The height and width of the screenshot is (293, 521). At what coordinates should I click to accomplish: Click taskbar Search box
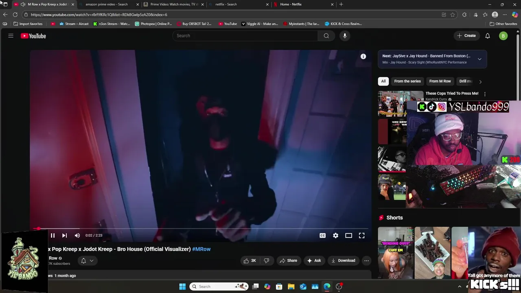tap(219, 286)
